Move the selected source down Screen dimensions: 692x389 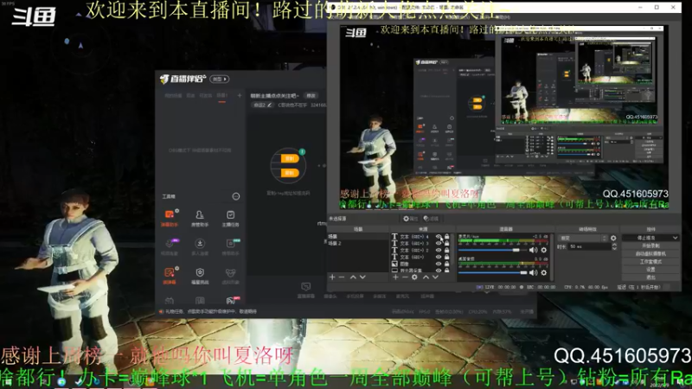(435, 277)
